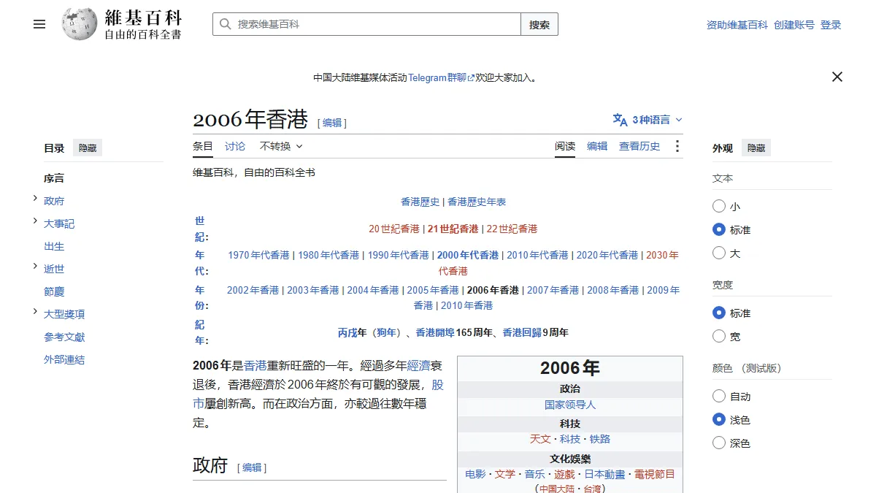
Task: Select 自动 color mode
Action: coord(719,397)
